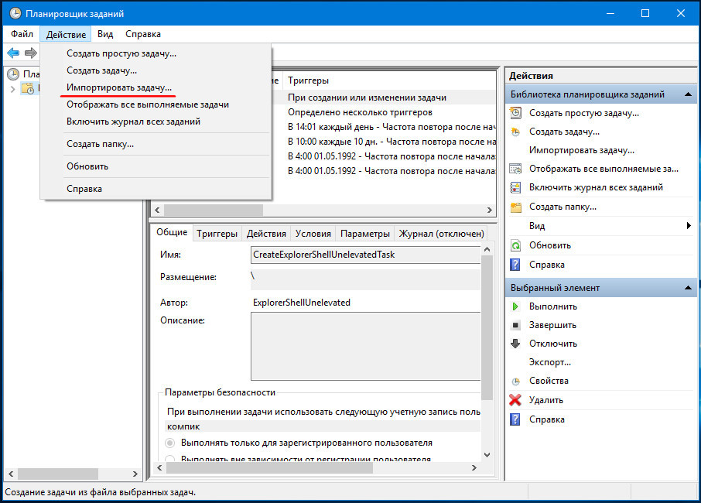Click the down-arrow icon for 'Отключить'
The width and height of the screenshot is (701, 503).
tap(515, 344)
